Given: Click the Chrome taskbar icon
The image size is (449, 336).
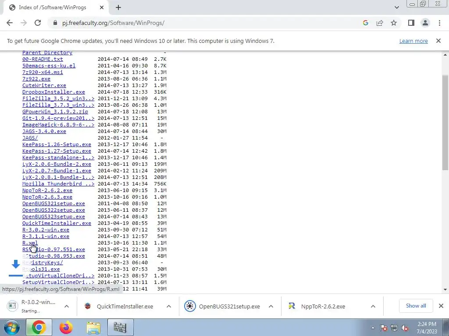Looking at the screenshot, I should pos(39,327).
